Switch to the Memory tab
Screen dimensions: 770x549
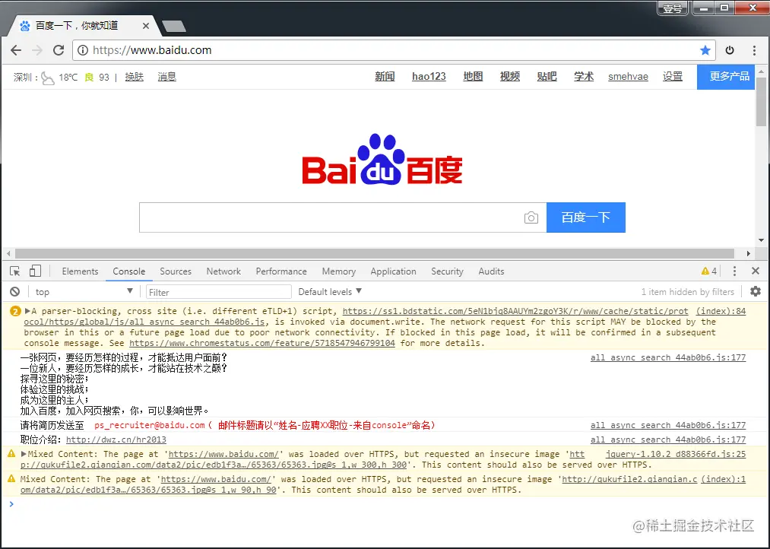tap(339, 271)
